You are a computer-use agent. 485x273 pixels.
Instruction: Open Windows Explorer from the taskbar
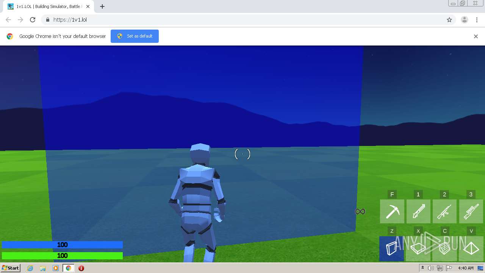click(x=43, y=268)
